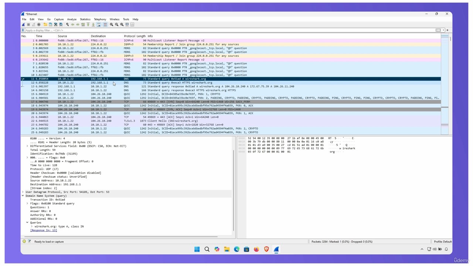Sort packets by the Time column header
This screenshot has height=266, width=473.
45,36
